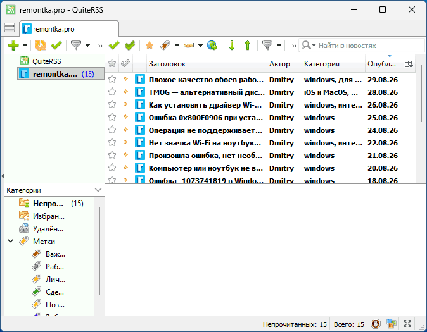Go to next unread news down arrow
Screen dimensions: 427x332
coord(232,46)
